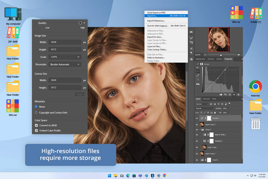Click the clip to layer icon in Properties
This screenshot has width=268, height=179.
pos(221,94)
